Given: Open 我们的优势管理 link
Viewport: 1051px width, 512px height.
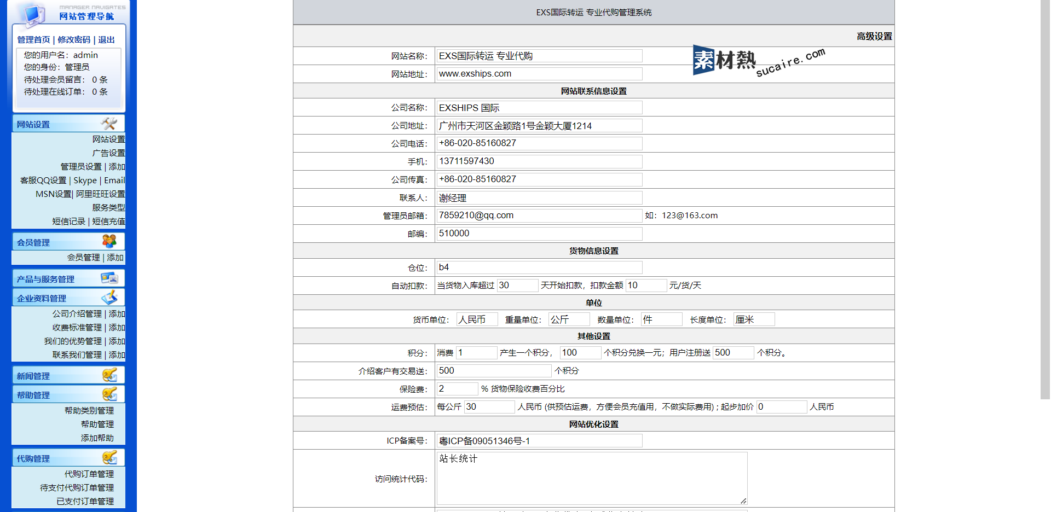Looking at the screenshot, I should click(73, 341).
